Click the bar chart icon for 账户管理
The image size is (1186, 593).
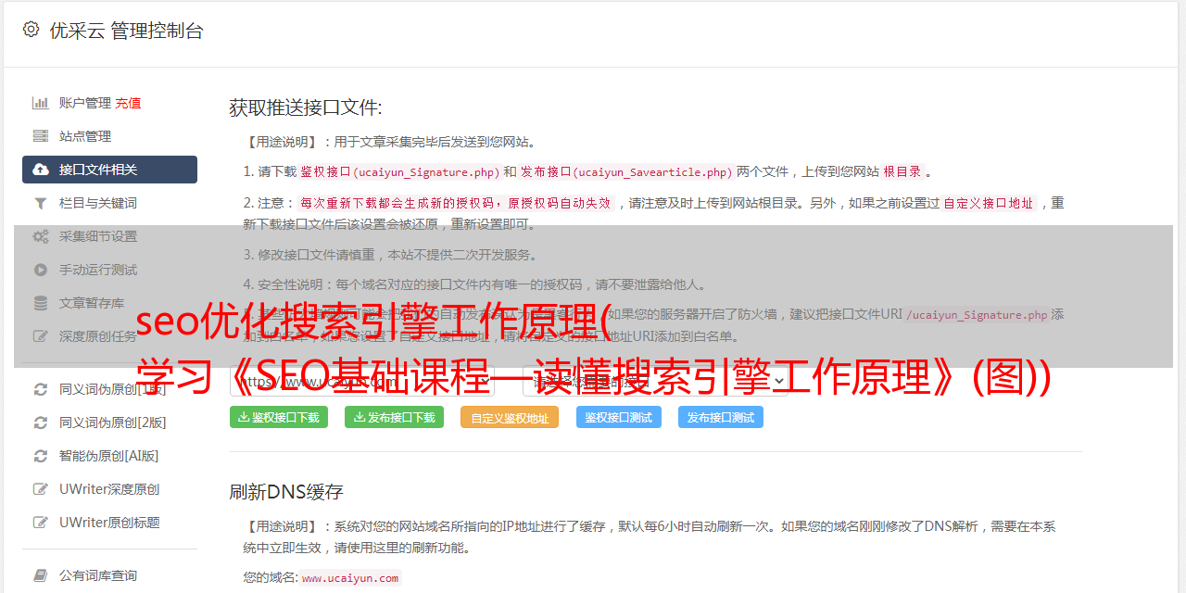(x=41, y=103)
